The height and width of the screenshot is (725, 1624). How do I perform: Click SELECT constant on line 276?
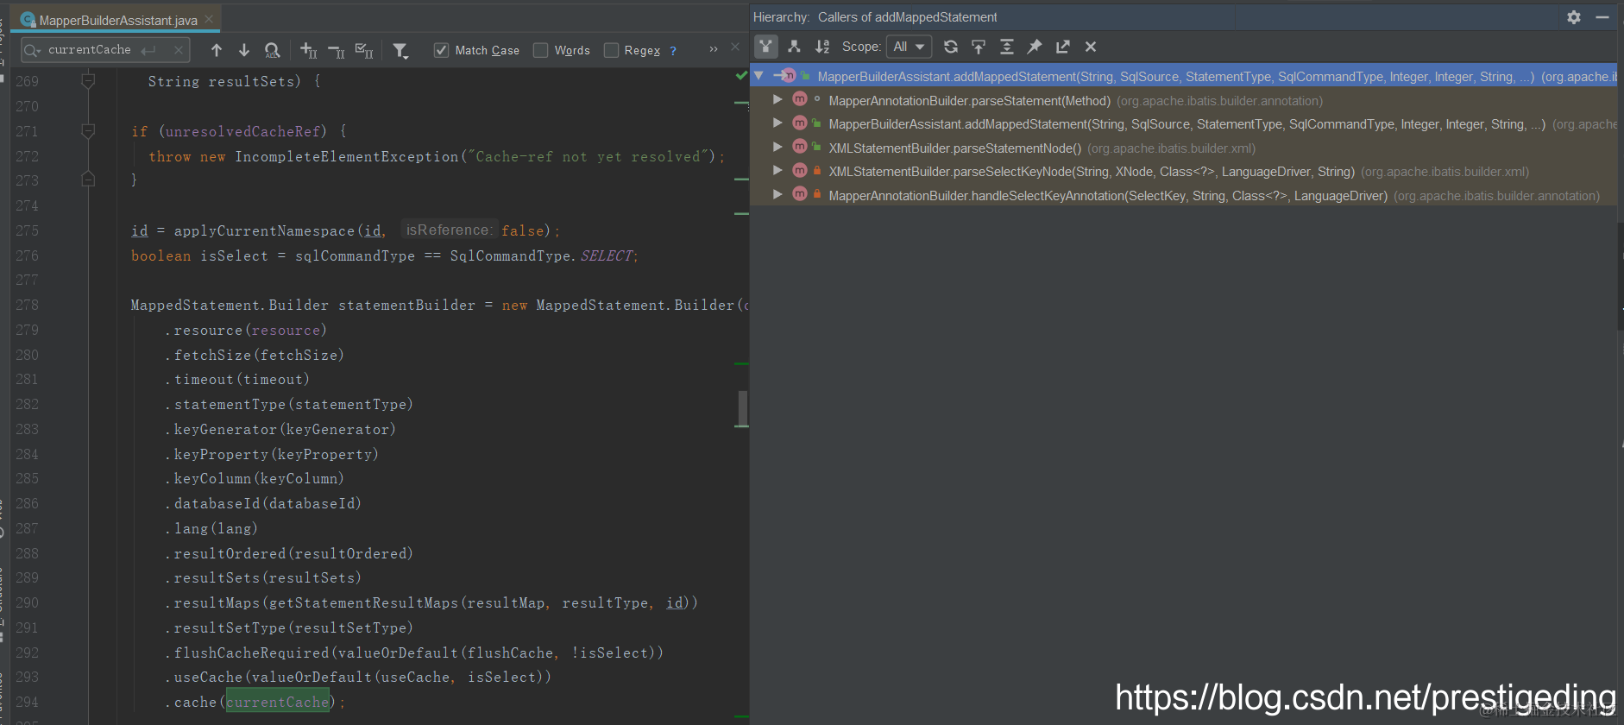[607, 255]
